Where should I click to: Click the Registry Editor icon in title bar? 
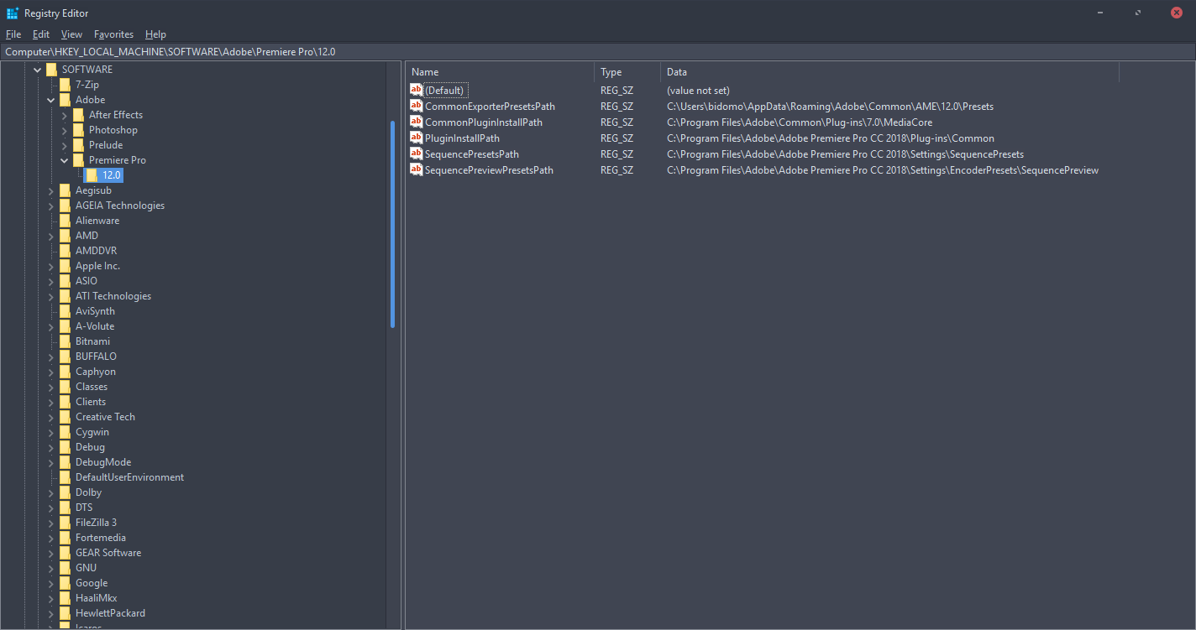[x=13, y=13]
